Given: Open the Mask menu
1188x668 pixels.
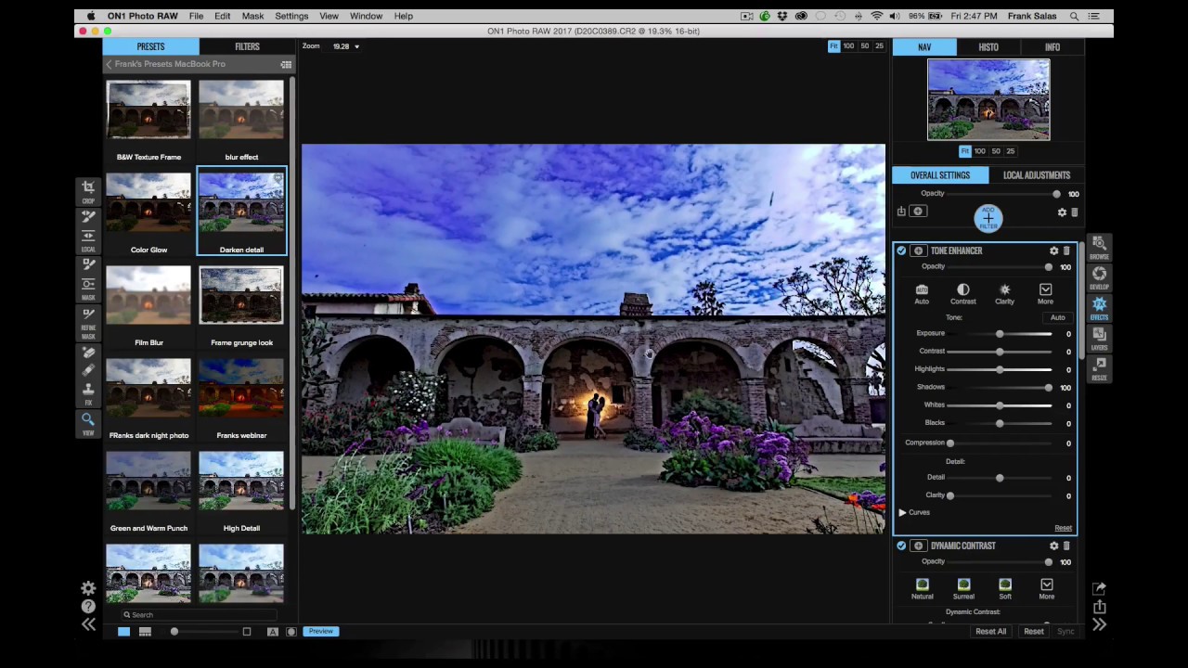Looking at the screenshot, I should tap(252, 16).
